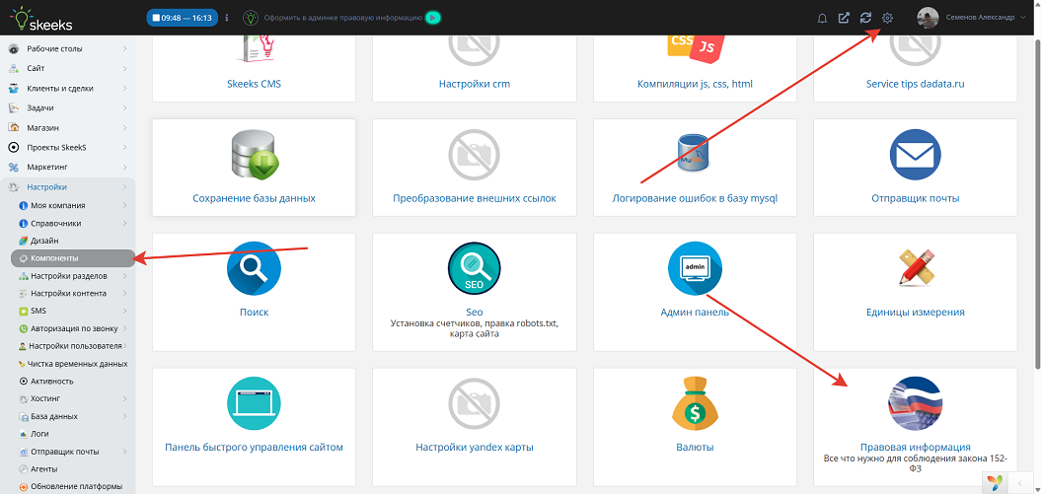
Task: Expand the SMS chevron
Action: pos(125,311)
